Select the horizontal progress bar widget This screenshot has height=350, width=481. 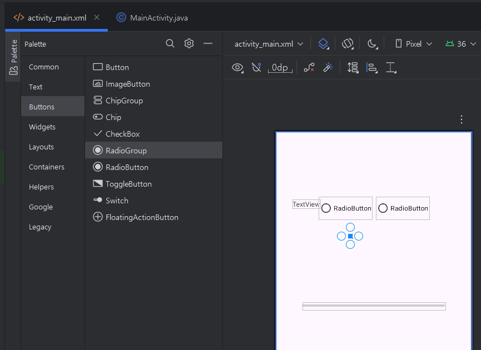click(374, 306)
